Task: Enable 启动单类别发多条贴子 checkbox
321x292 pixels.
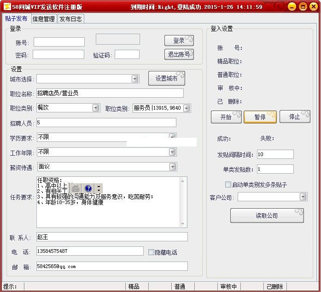Action: click(228, 185)
